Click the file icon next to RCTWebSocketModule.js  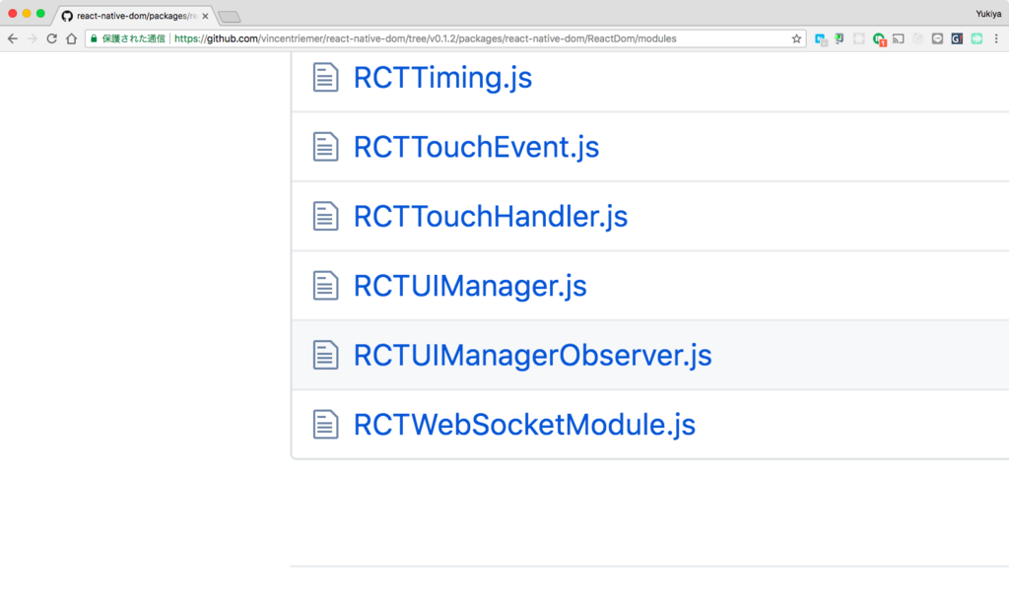[325, 425]
